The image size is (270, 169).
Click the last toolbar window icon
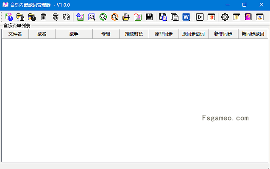(x=260, y=17)
